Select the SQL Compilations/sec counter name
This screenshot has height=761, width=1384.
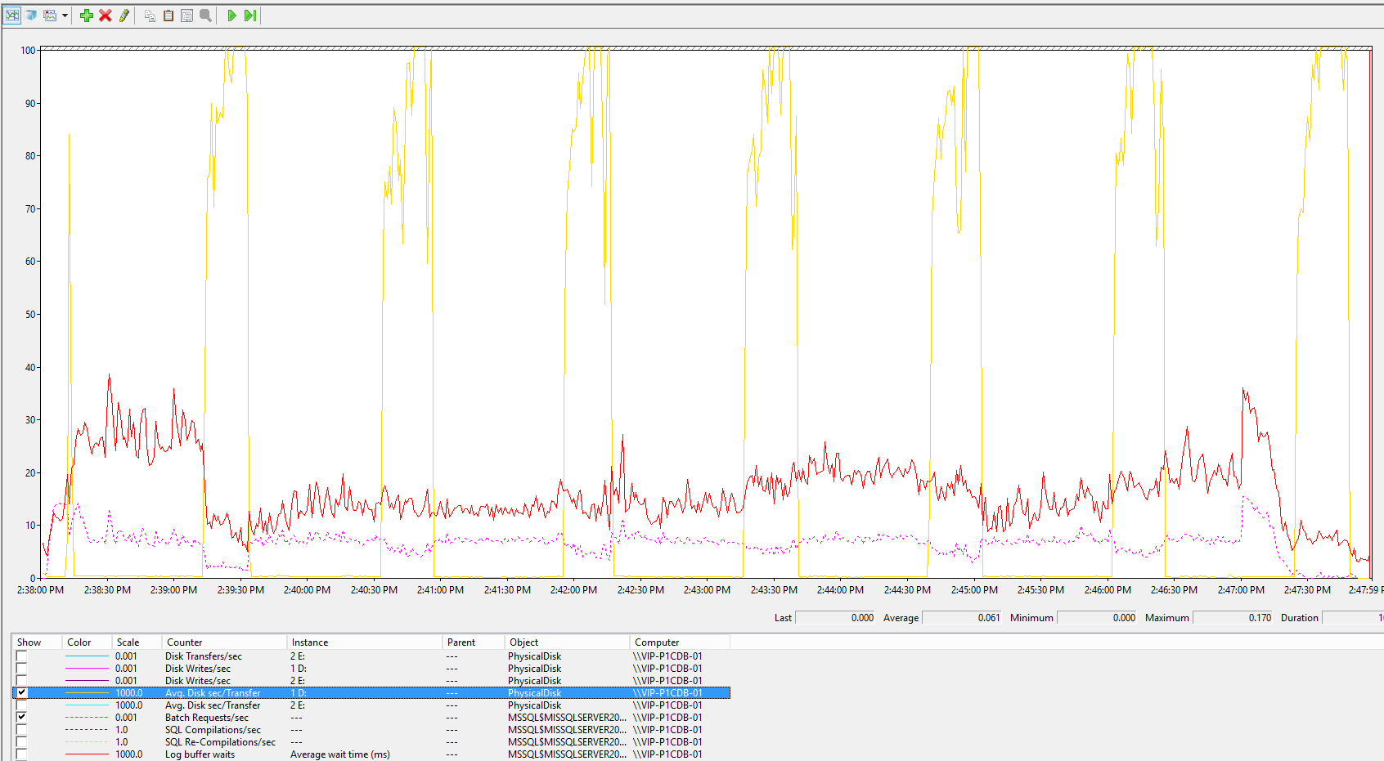tap(213, 730)
